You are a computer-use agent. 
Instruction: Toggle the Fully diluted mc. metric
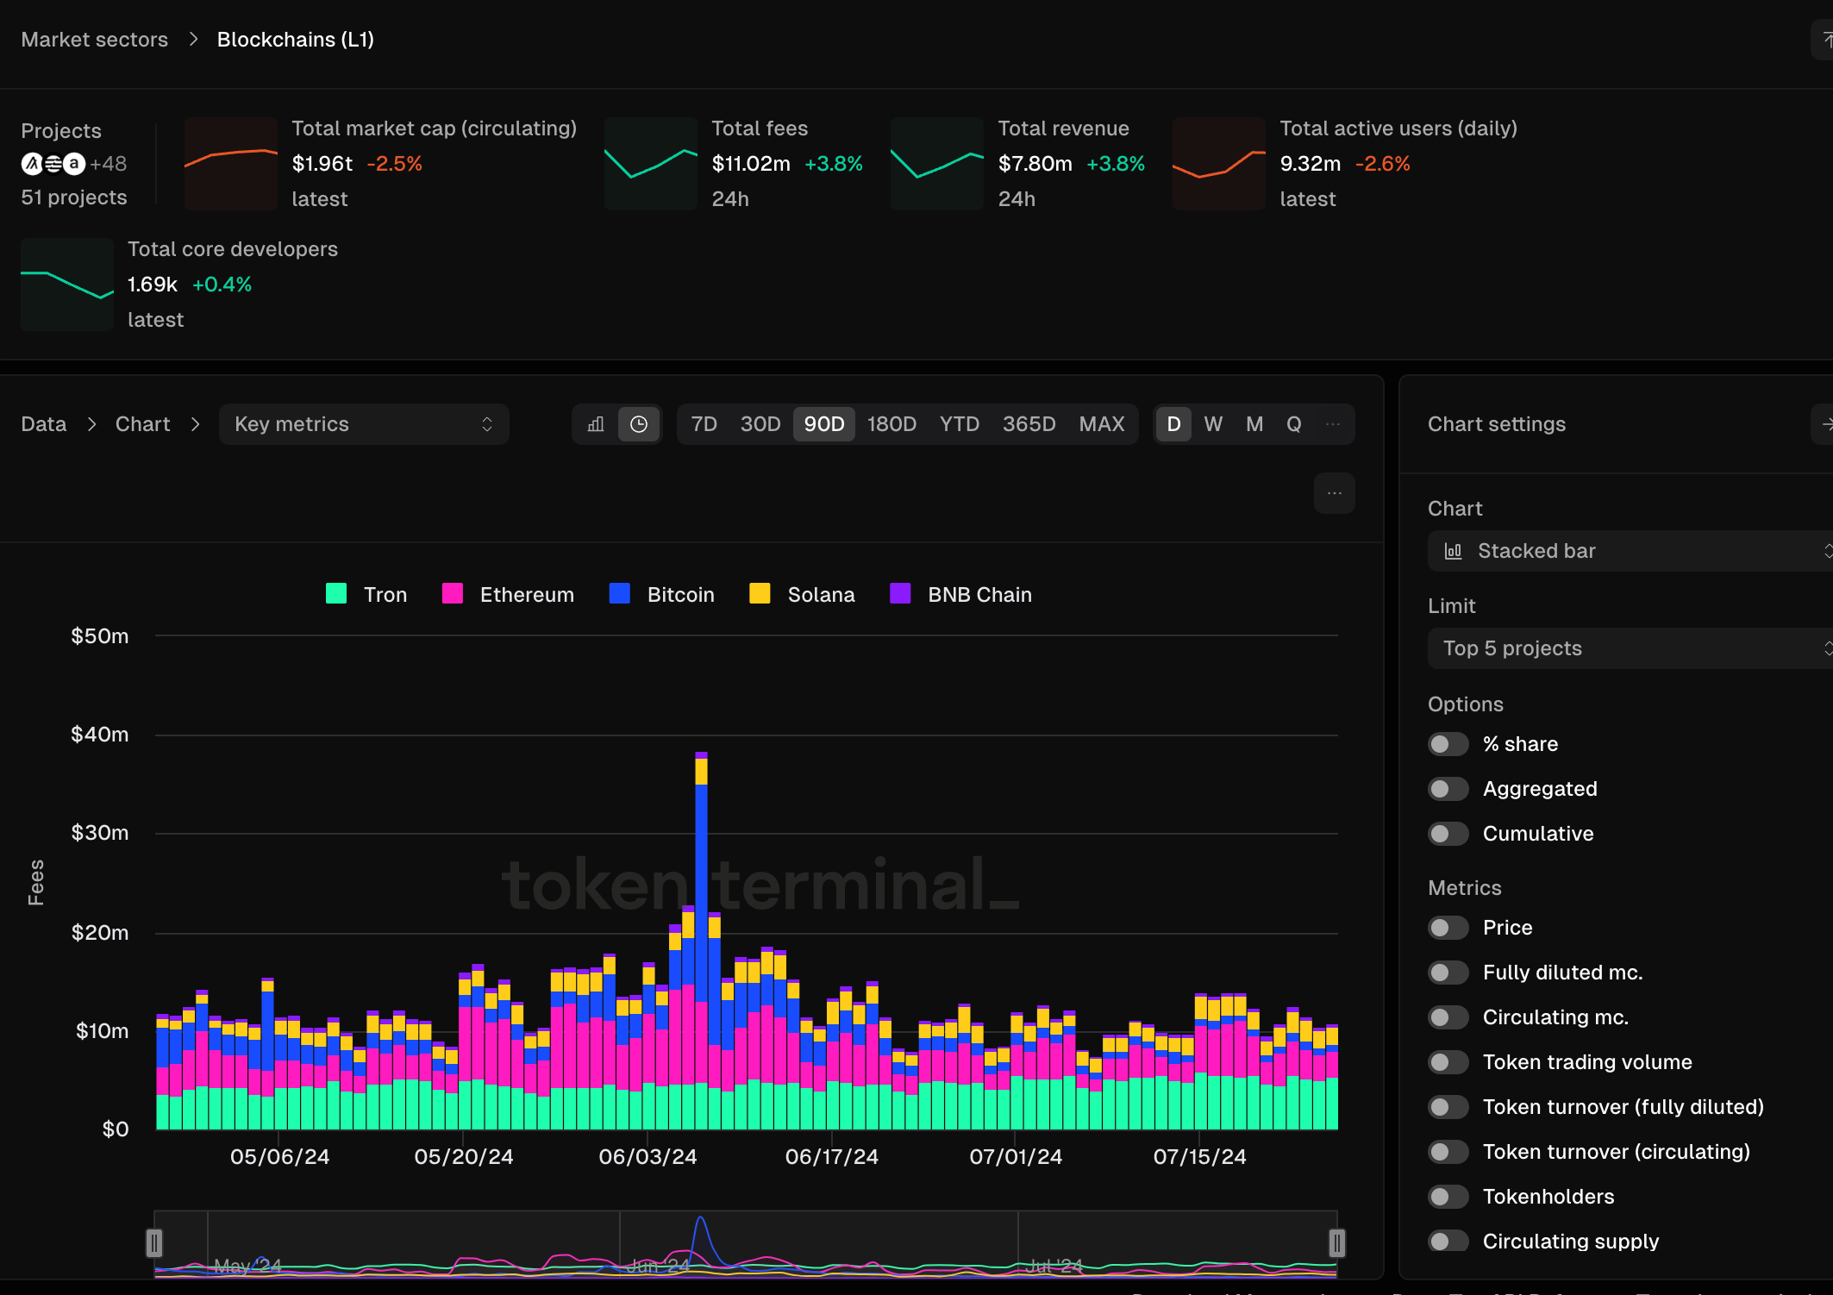pos(1448,973)
